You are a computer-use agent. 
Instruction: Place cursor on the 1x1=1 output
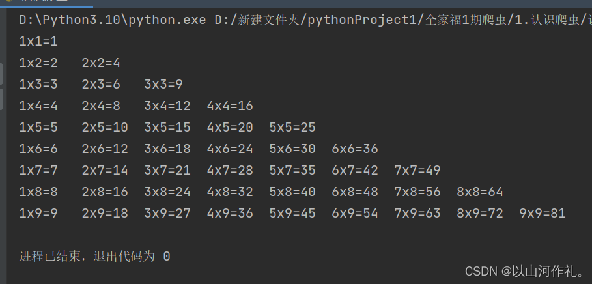point(38,42)
